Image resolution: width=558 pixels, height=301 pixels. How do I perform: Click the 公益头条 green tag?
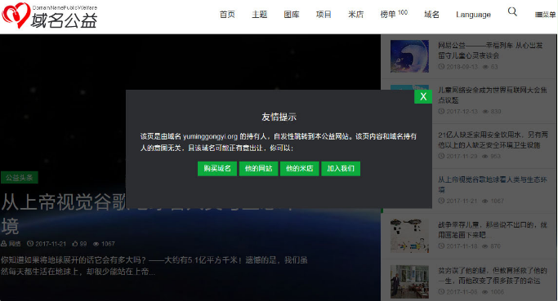point(20,178)
